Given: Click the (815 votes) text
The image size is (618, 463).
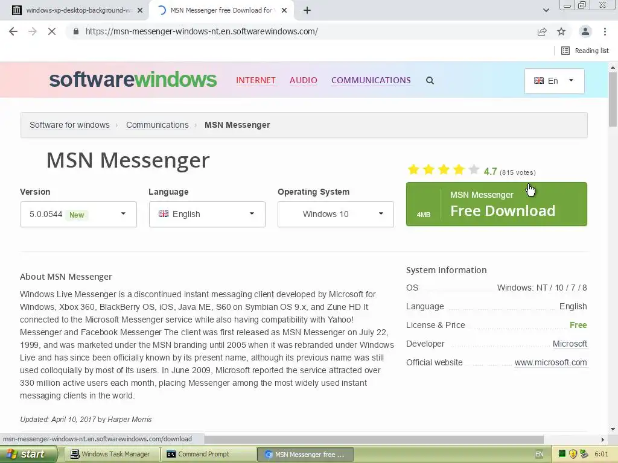Looking at the screenshot, I should 518,172.
